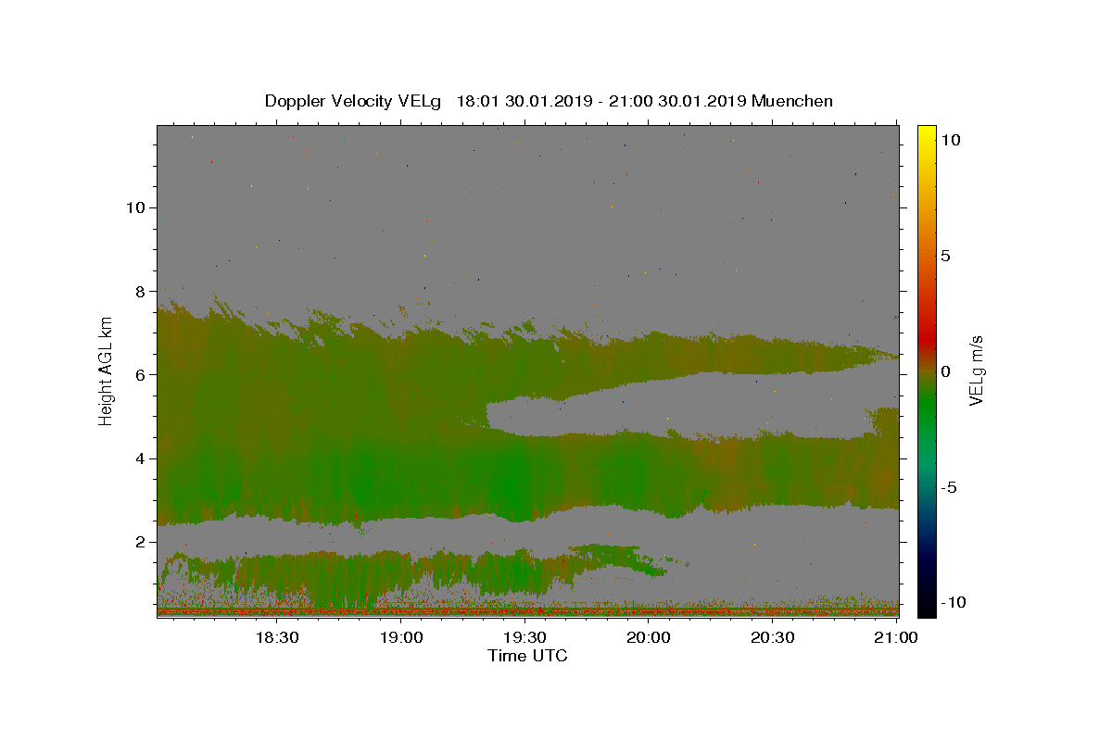
Task: Click the 20:30 time tick label
Action: (x=772, y=638)
